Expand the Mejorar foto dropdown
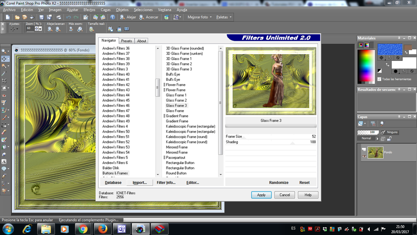 click(200, 17)
